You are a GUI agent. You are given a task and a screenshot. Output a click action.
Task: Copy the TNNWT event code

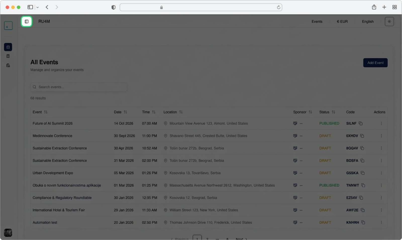click(x=363, y=185)
